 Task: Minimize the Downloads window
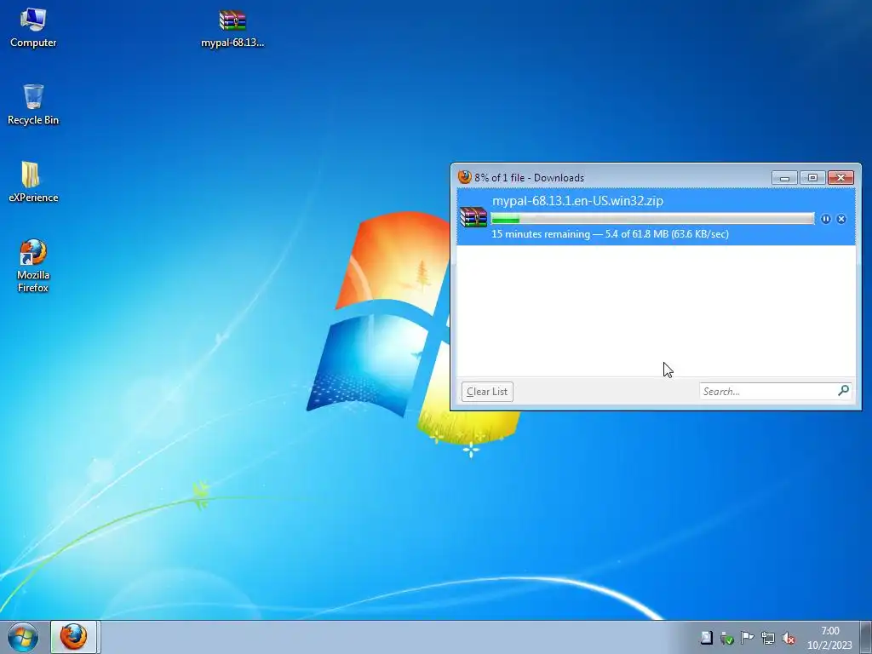784,178
